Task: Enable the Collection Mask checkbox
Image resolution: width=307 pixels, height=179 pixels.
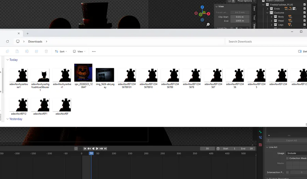Action: 288,158
